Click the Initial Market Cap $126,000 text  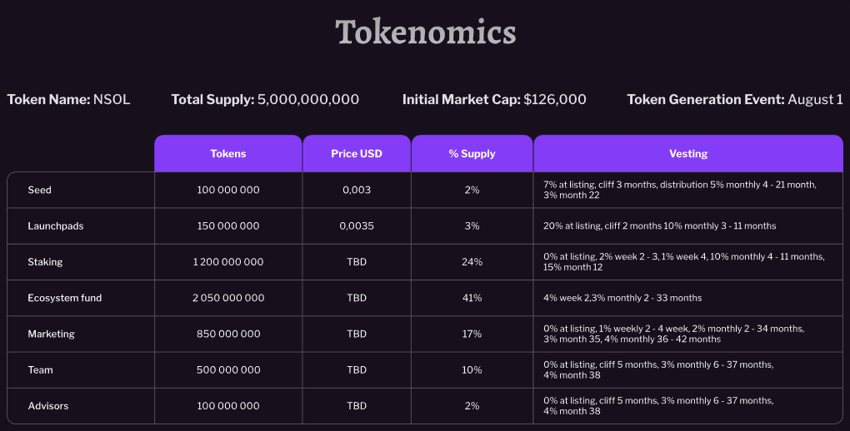point(494,100)
